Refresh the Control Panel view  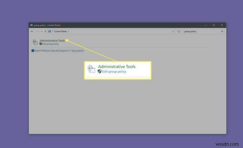179,31
